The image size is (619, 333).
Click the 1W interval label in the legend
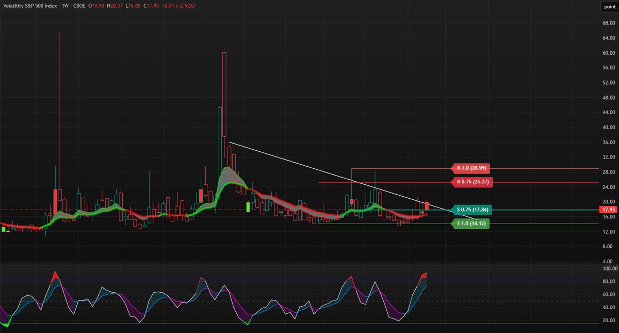coord(64,6)
